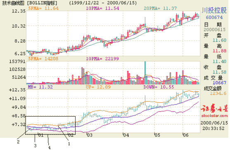Click the 06 month marker on axis
This screenshot has height=150, width=230.
point(185,135)
